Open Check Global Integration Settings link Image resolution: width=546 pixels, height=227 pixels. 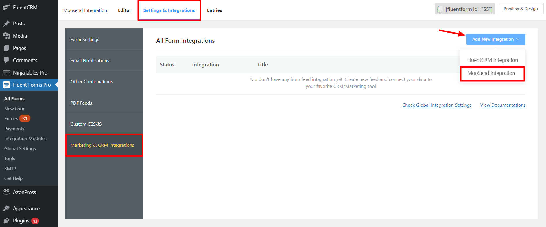pos(437,105)
